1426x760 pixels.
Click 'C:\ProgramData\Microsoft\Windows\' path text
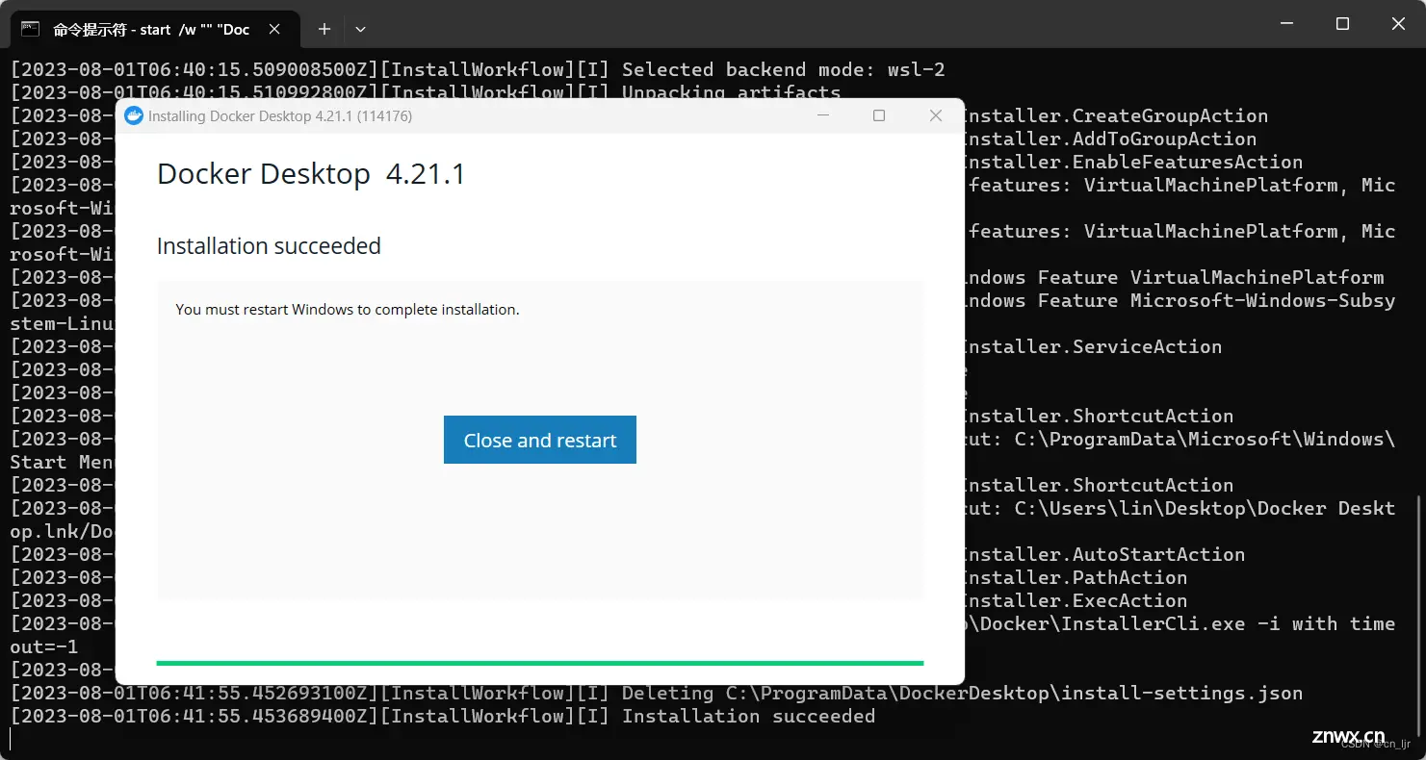pos(1206,439)
